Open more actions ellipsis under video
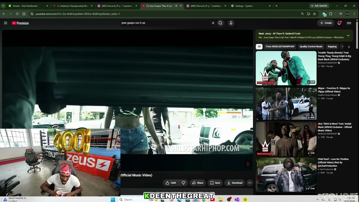Image resolution: width=359 pixels, height=202 pixels. (x=250, y=183)
